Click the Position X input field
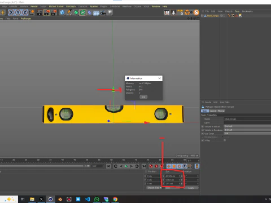This screenshot has height=203, width=271. (153, 176)
